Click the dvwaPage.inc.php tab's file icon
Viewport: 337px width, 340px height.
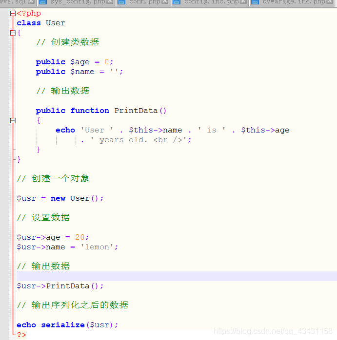[255, 2]
